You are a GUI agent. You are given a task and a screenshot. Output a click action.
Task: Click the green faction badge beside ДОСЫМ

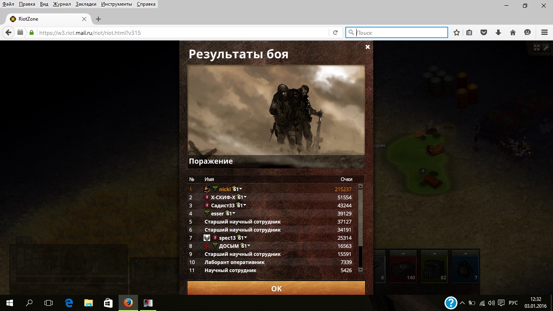[x=215, y=246]
